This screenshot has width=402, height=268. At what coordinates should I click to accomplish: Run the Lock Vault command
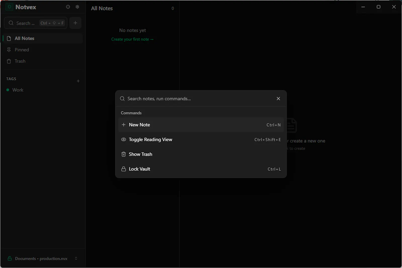(201, 169)
